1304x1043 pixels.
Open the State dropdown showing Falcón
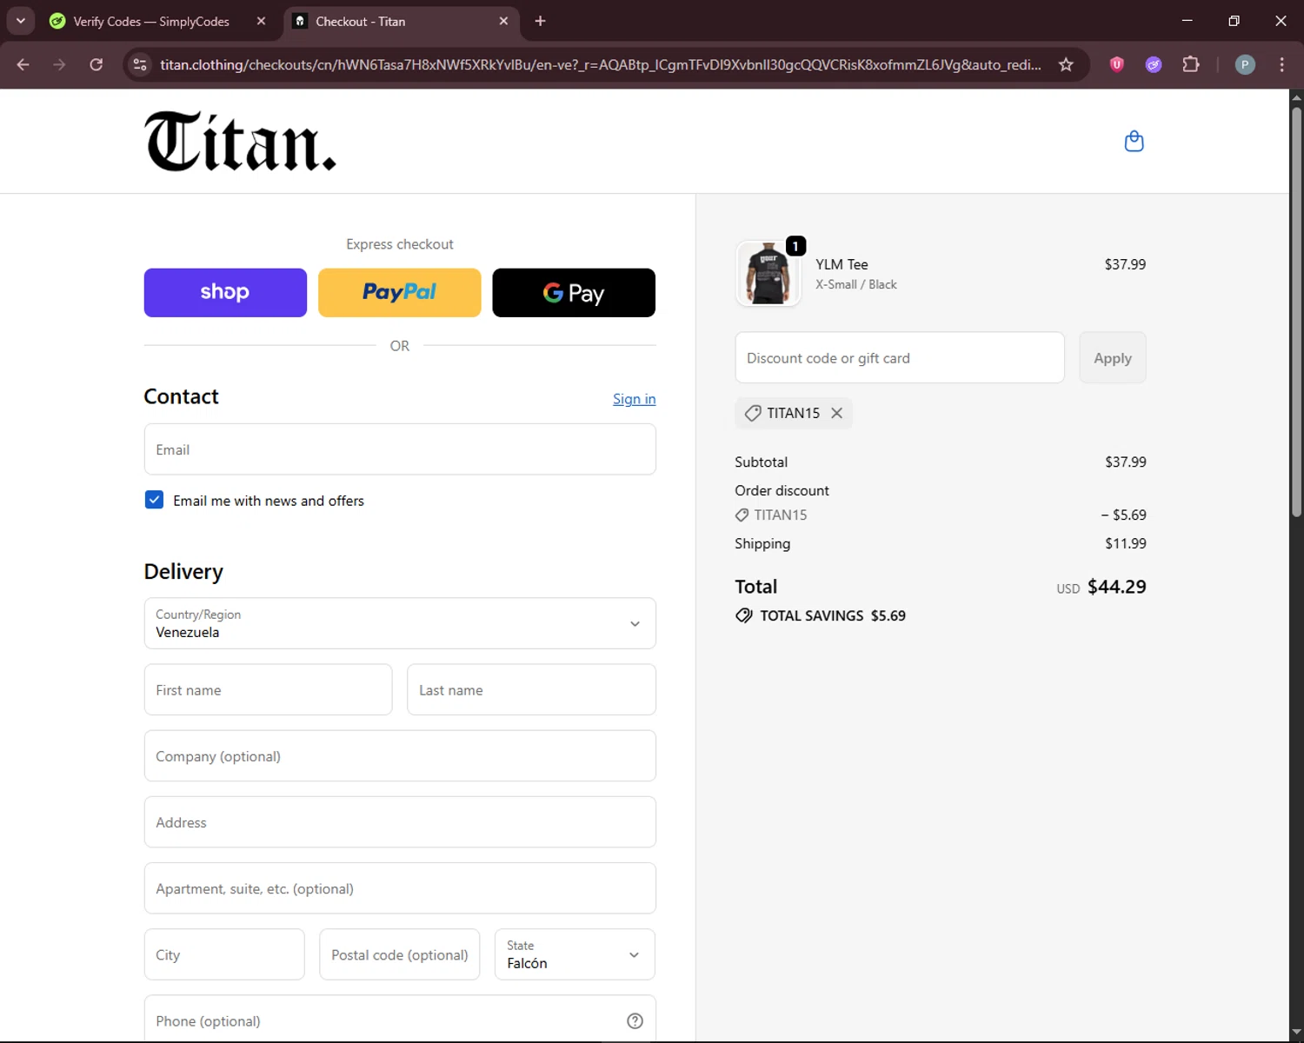click(575, 954)
